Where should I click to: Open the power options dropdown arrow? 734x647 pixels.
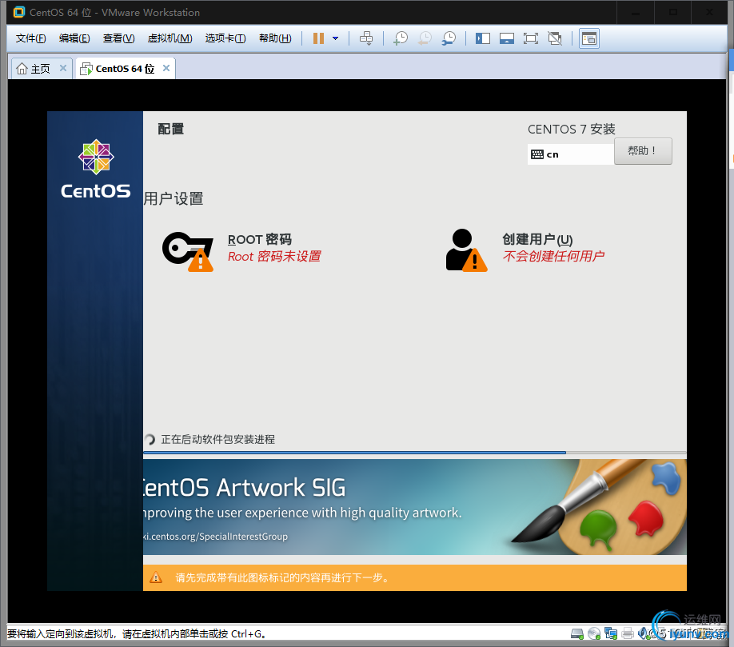[x=335, y=38]
